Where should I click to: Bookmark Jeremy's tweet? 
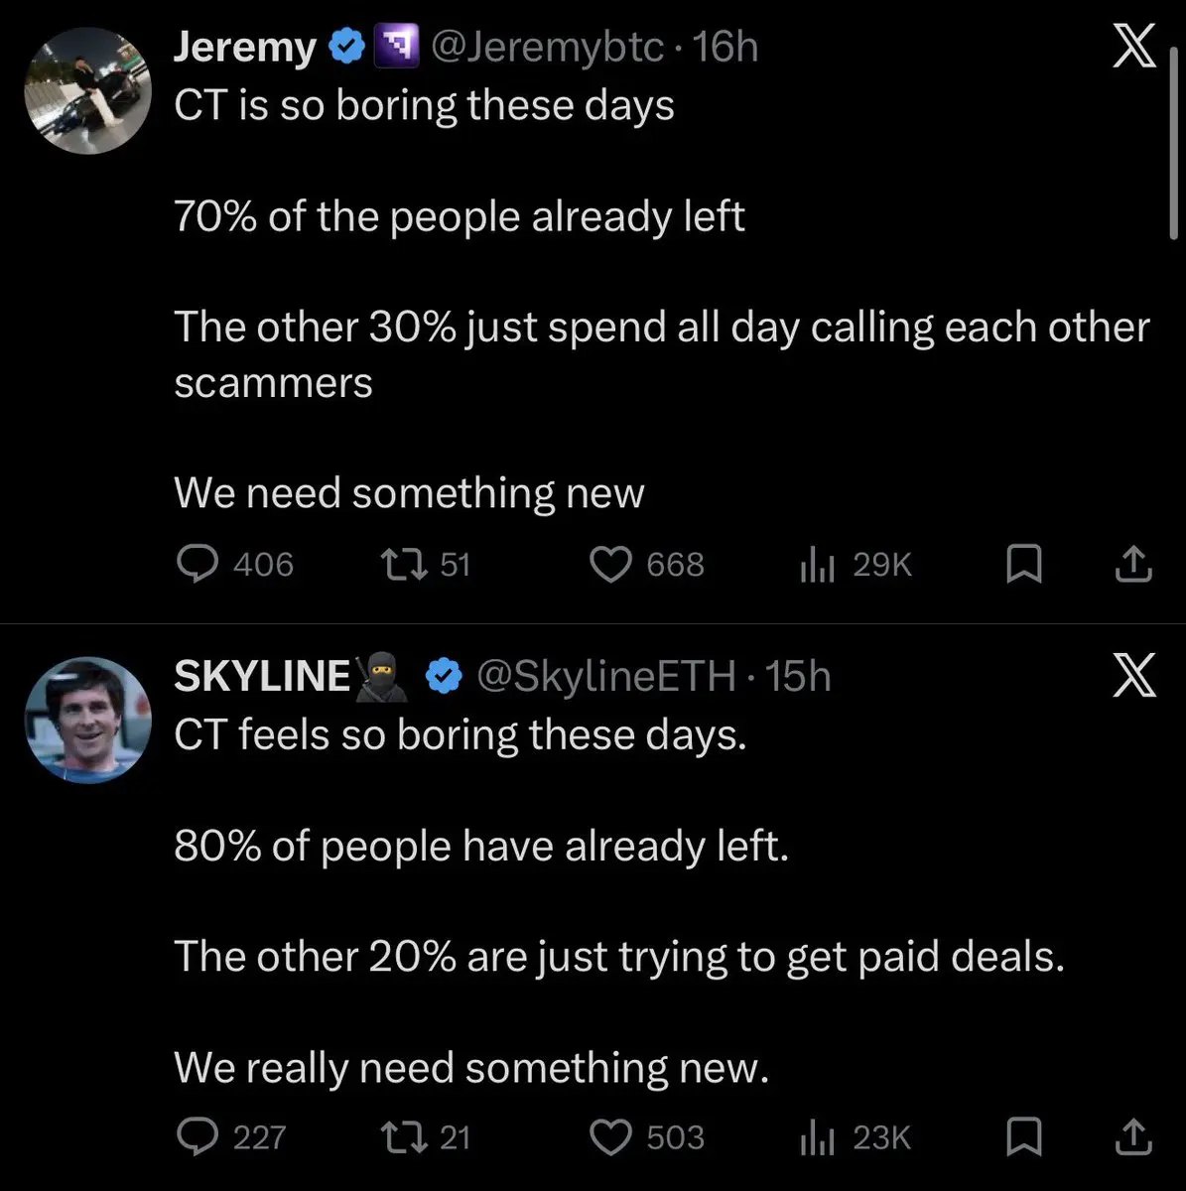coord(1023,565)
